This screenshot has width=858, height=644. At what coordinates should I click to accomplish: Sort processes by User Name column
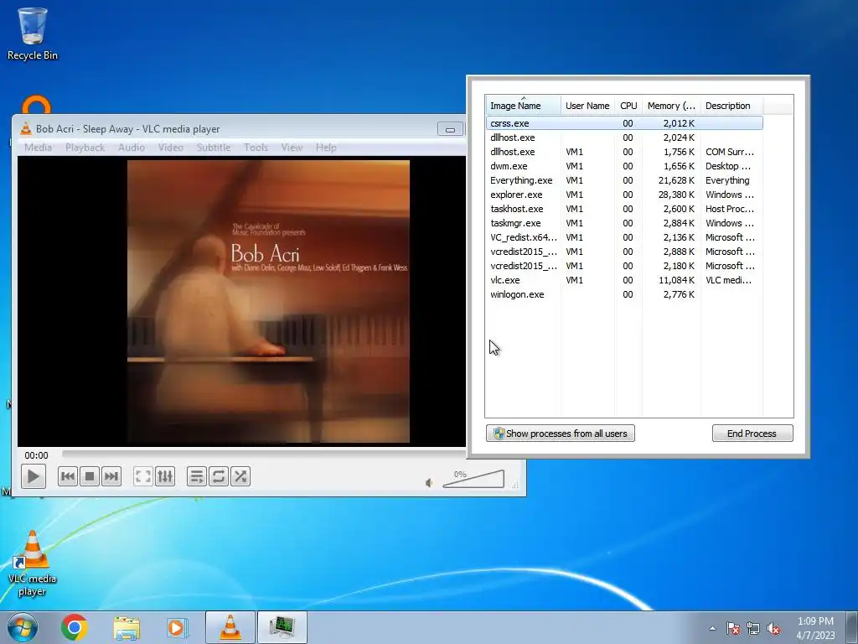pos(587,105)
